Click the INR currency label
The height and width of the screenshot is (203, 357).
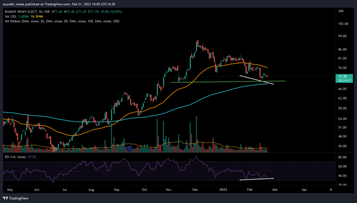click(x=341, y=11)
